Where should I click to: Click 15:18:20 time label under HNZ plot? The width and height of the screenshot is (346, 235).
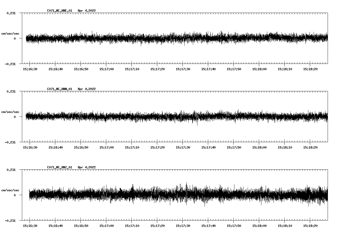[x=310, y=226]
